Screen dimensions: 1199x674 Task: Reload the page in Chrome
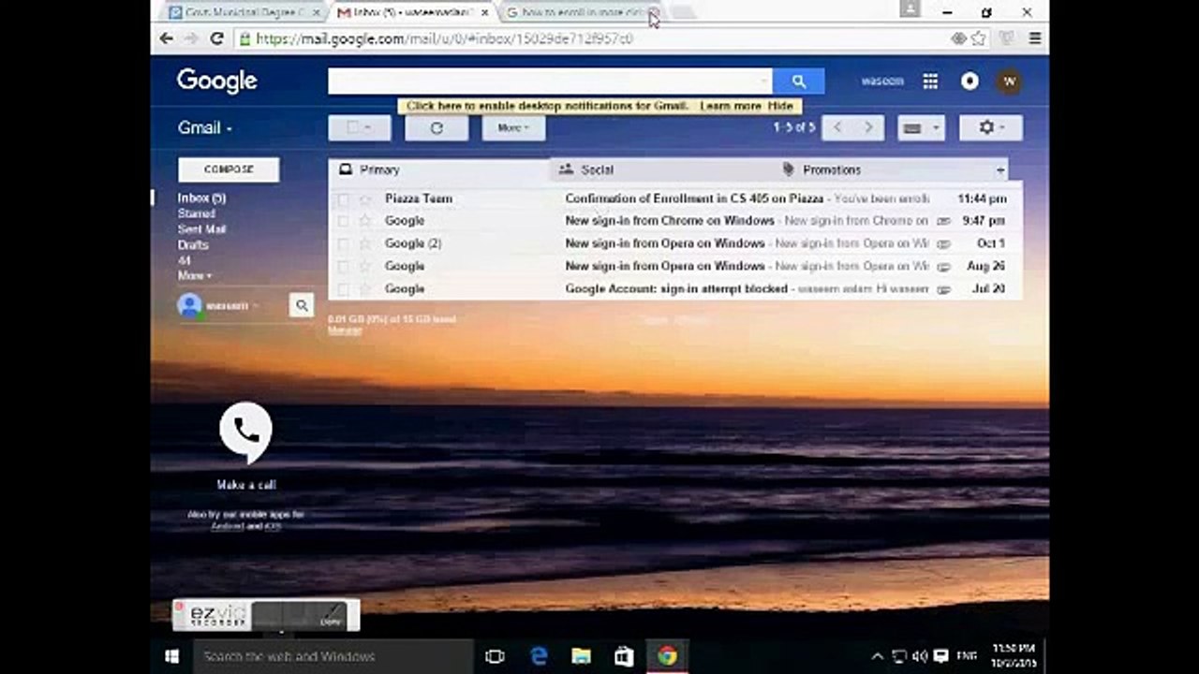(x=216, y=38)
